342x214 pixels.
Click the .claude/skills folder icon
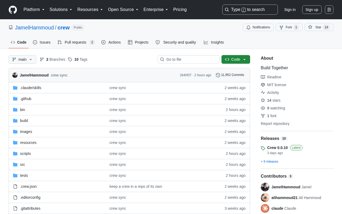[x=15, y=88]
